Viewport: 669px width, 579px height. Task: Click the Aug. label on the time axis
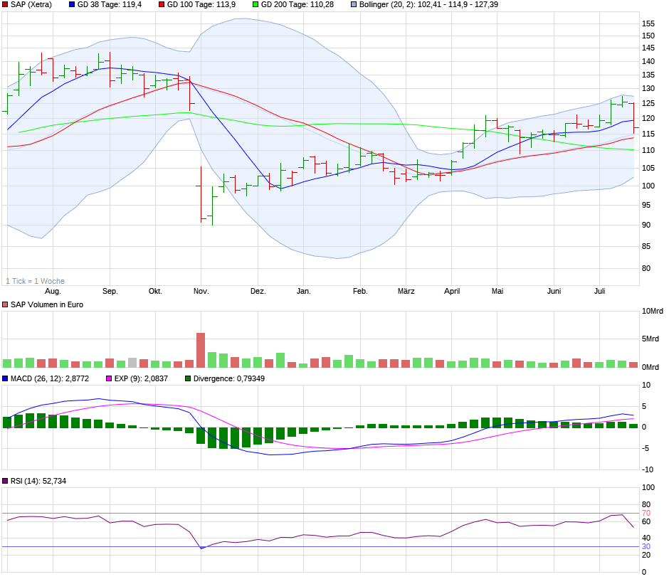point(53,292)
